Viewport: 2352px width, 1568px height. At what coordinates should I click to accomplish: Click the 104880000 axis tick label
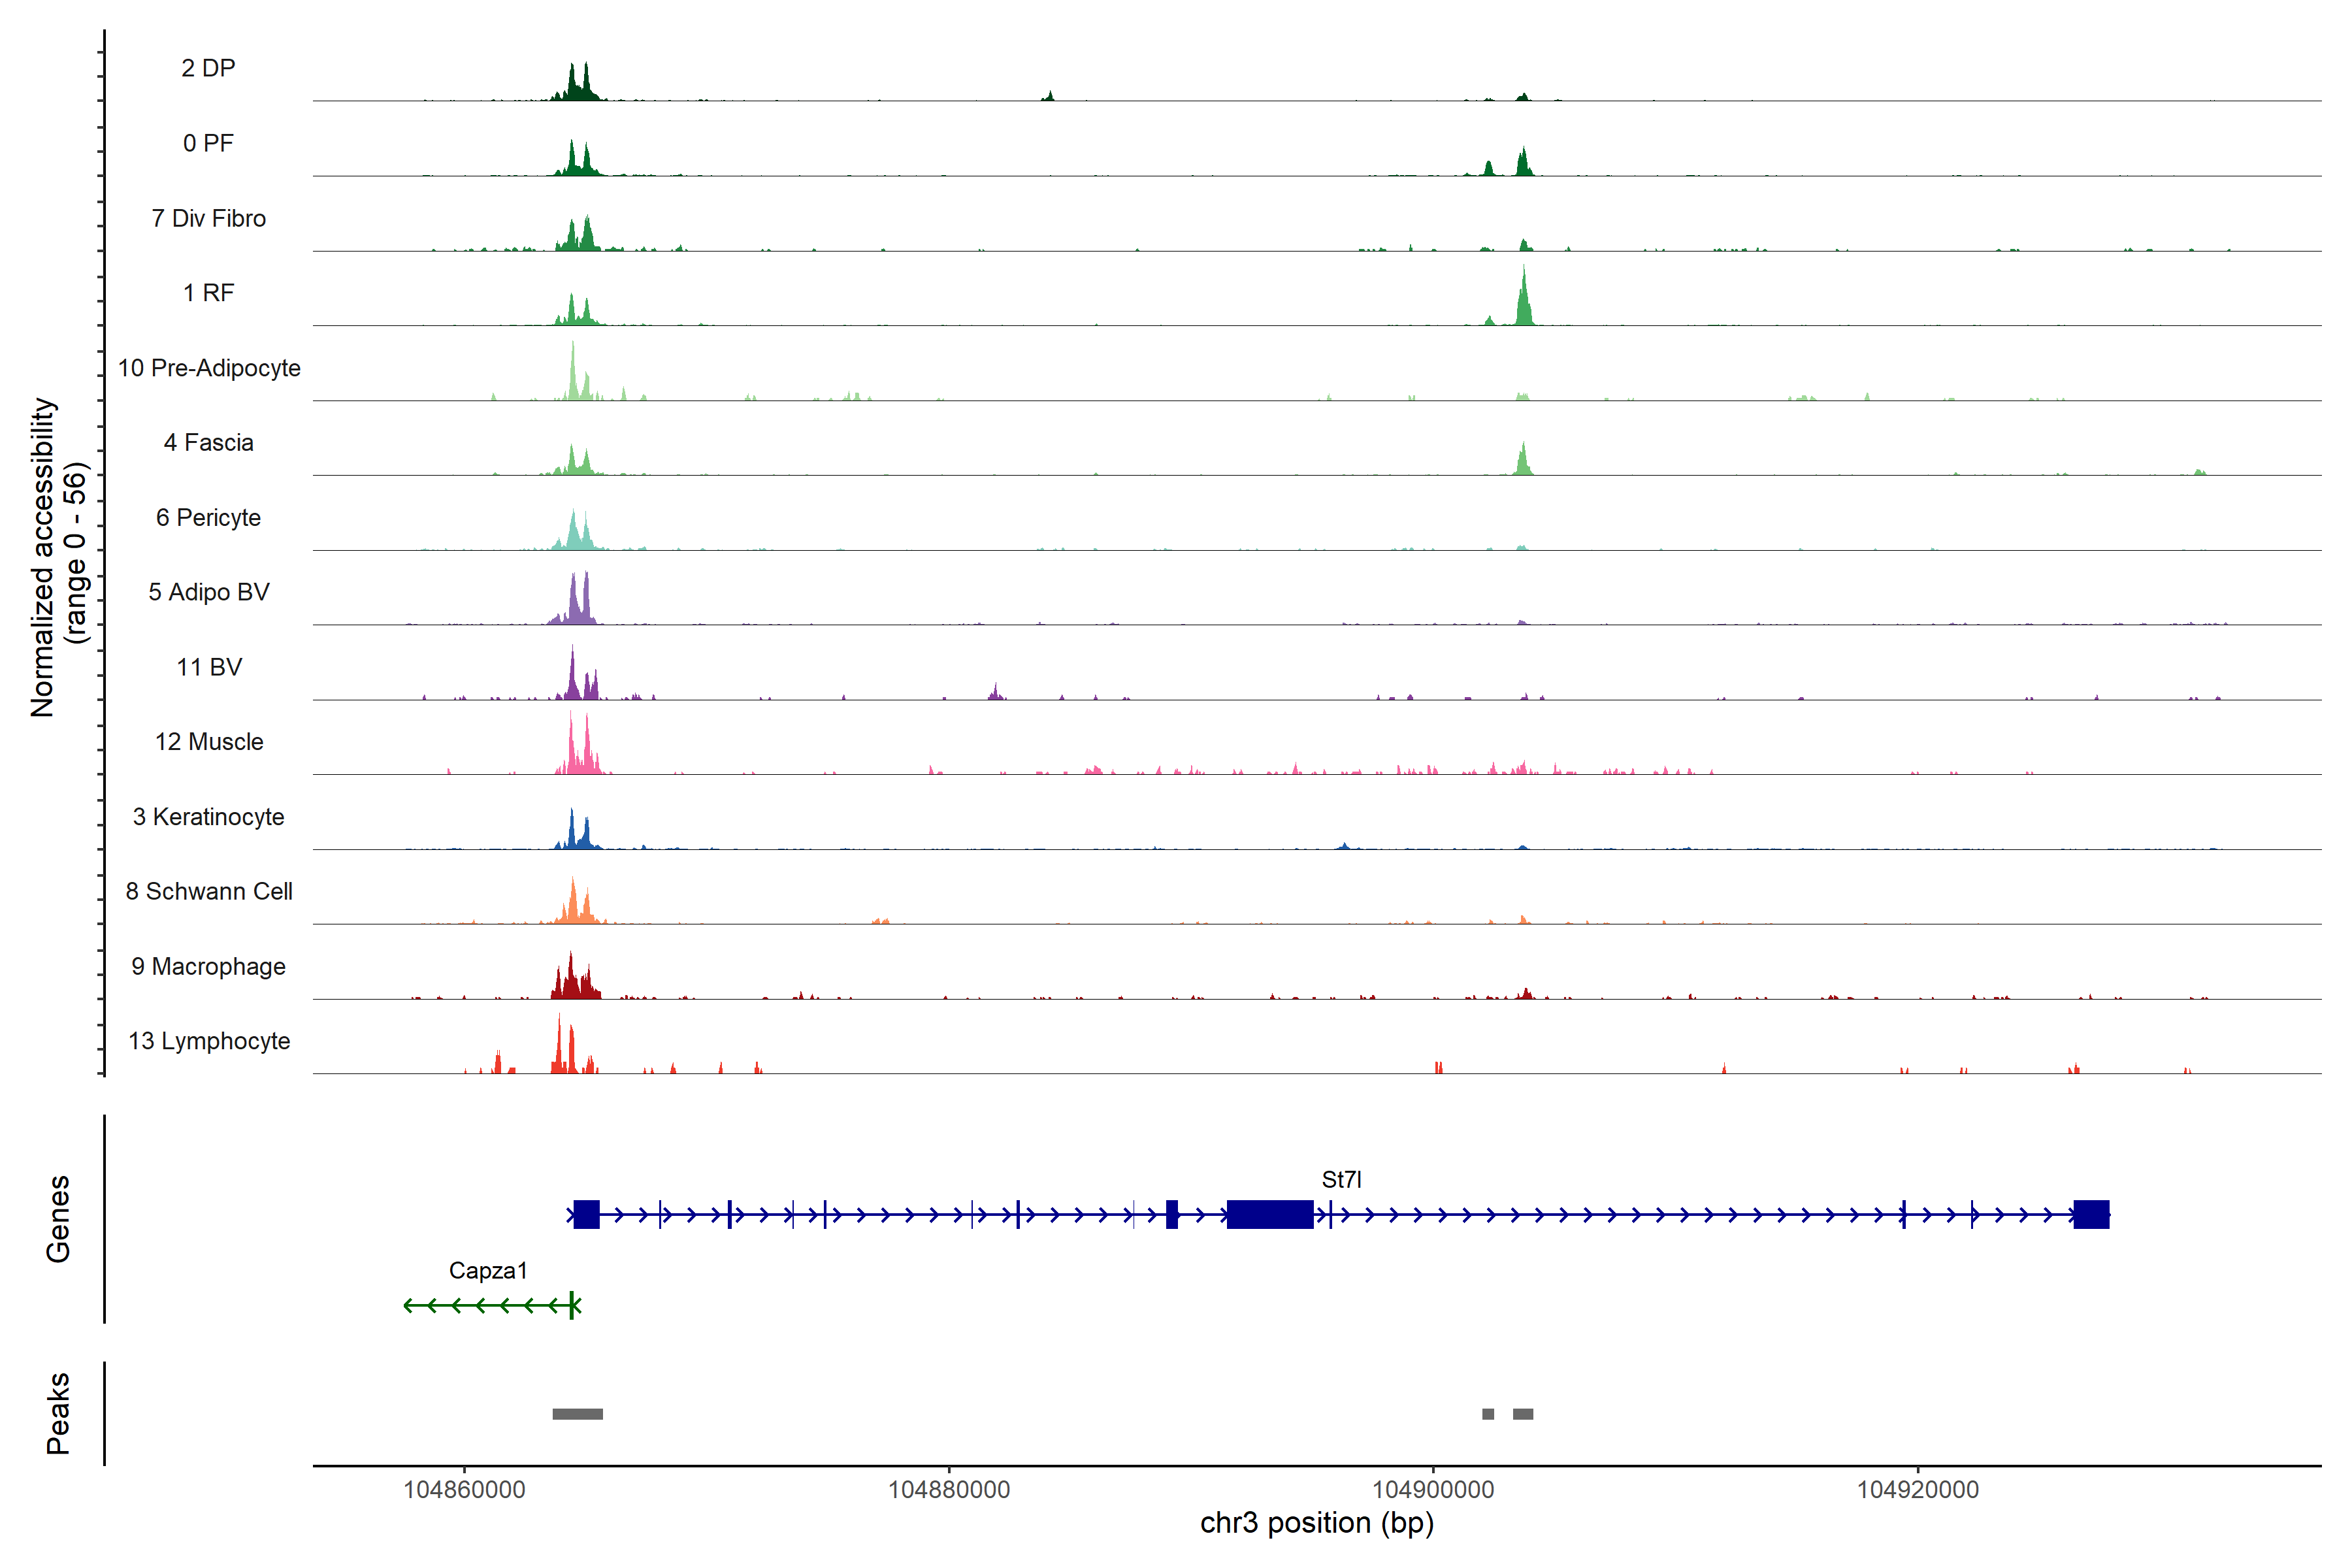949,1489
